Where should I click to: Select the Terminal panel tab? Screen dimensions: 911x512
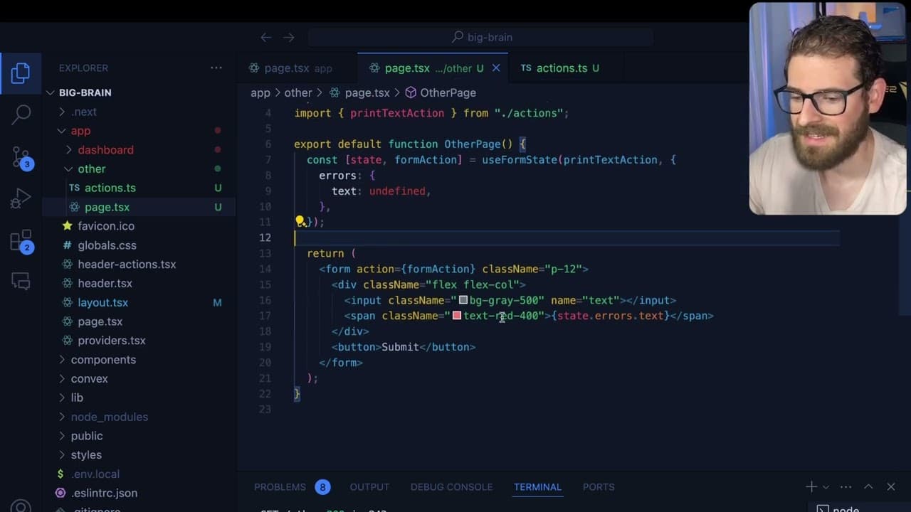click(x=537, y=487)
